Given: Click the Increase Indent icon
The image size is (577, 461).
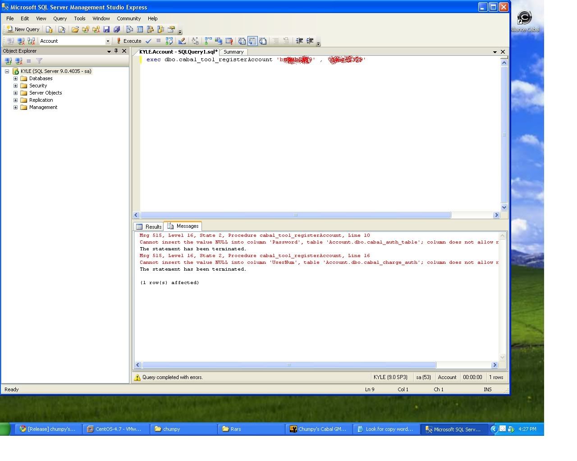Looking at the screenshot, I should click(310, 41).
